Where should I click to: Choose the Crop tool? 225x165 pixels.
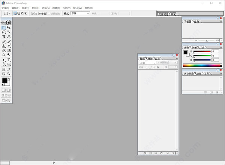pyautogui.click(x=4, y=36)
